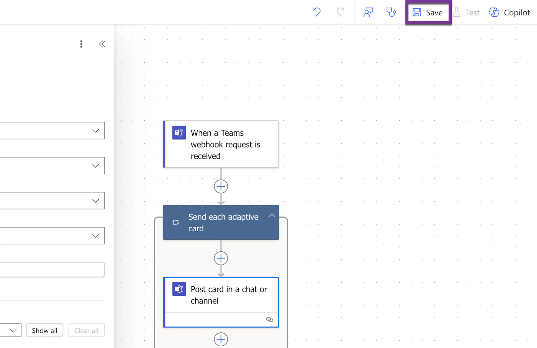Click the connection link icon on Post card

tap(270, 320)
